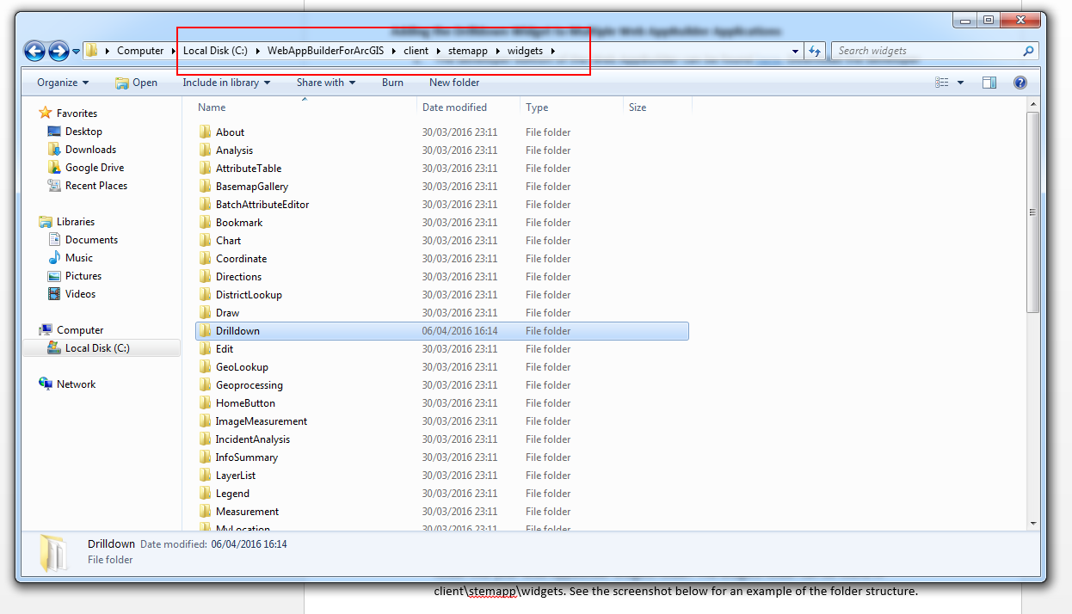Click the Help question mark icon

pyautogui.click(x=1020, y=83)
